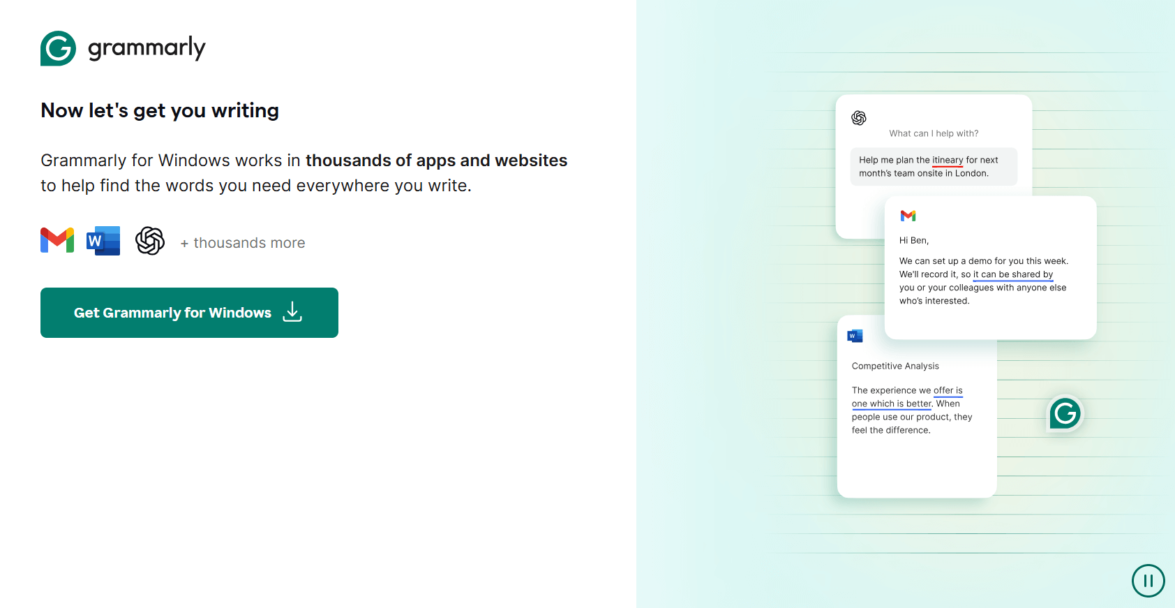Click the 'What can I help with?' prompt text
The height and width of the screenshot is (608, 1175).
coord(934,133)
